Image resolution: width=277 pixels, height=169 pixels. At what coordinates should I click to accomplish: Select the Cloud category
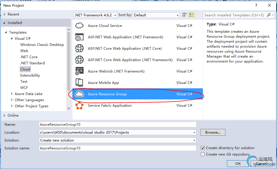pos(25,69)
